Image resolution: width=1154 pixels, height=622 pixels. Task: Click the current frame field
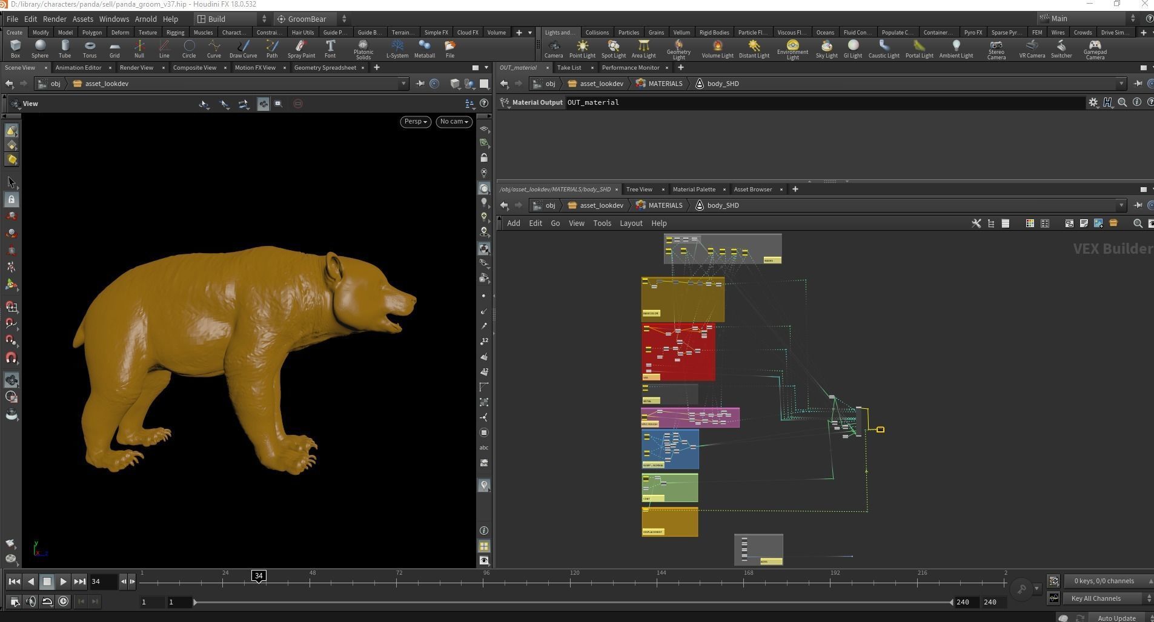[x=103, y=581]
